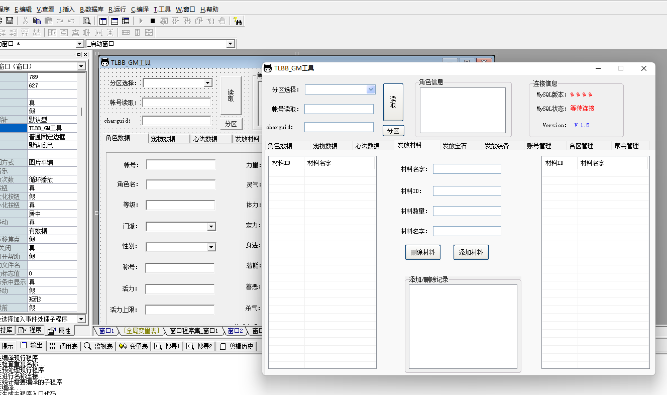Open the 门派 dropdown in the form designer
Viewport: 667px width, 395px height.
(x=211, y=227)
